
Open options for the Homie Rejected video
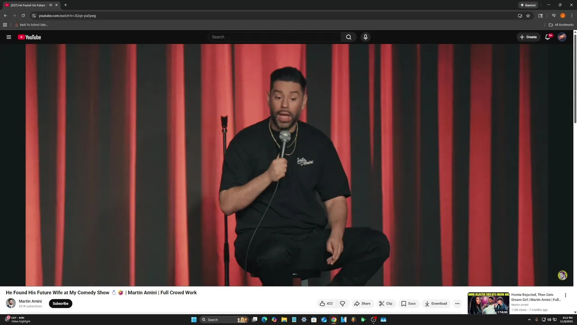click(x=565, y=295)
